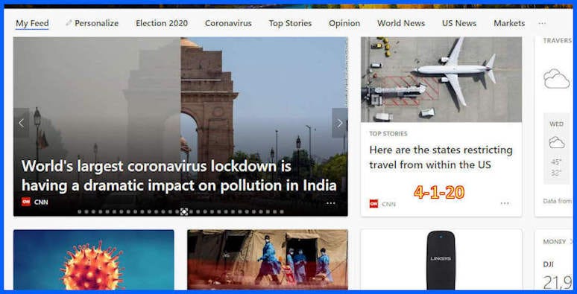Open more options on travel story card
Image resolution: width=577 pixels, height=294 pixels.
(x=505, y=203)
